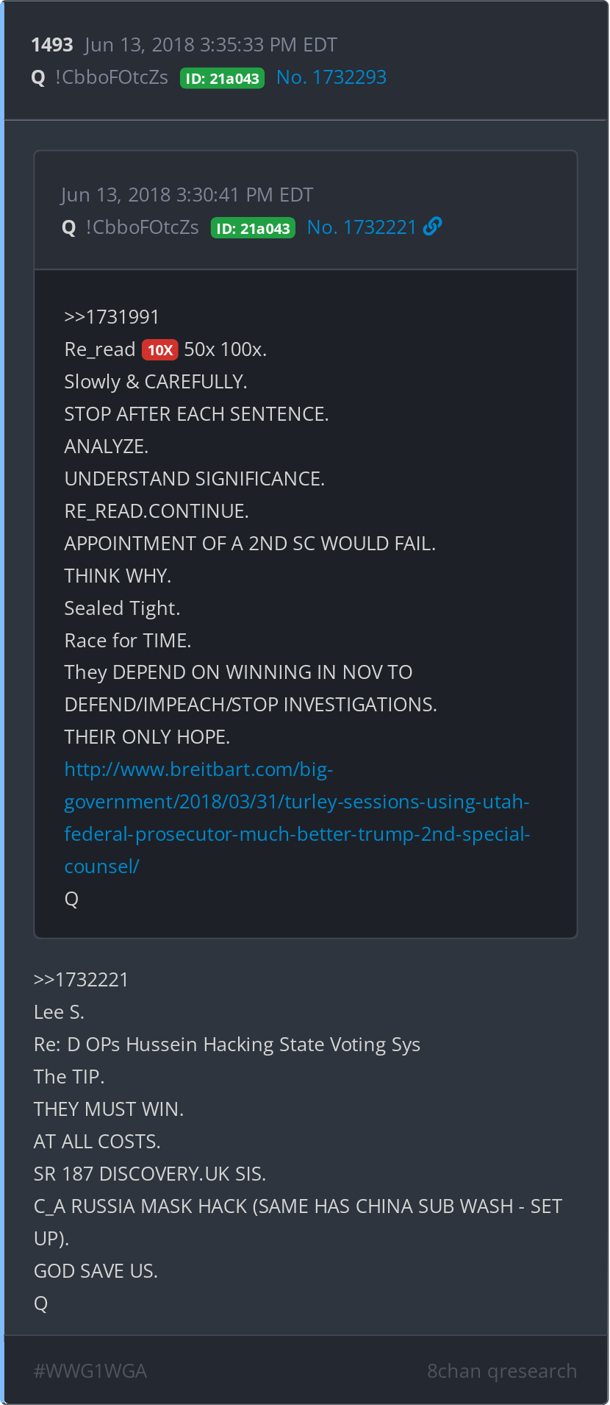Viewport: 610px width, 1405px height.
Task: Click the tripcode in the top header
Action: click(x=112, y=77)
